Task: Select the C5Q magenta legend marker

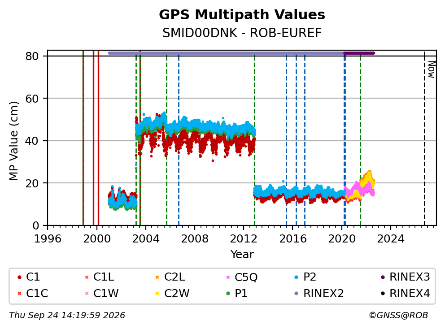Action: 228,277
